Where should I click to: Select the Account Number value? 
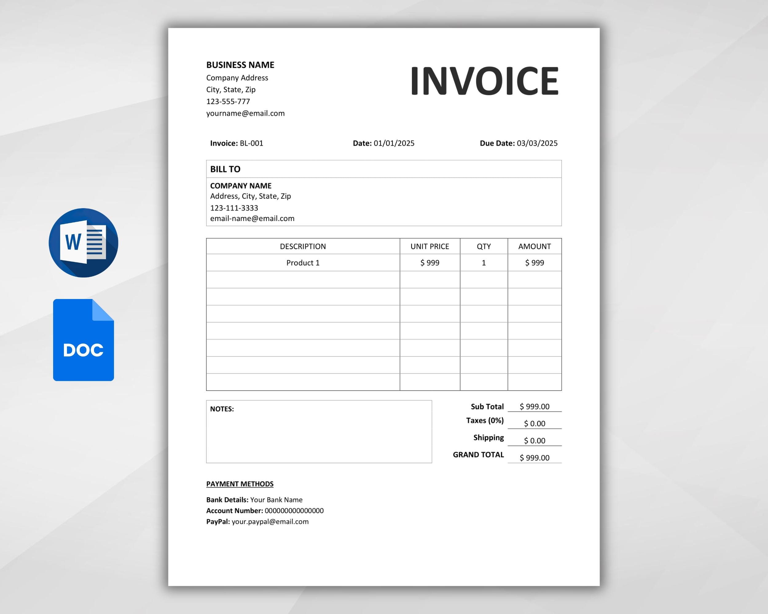(x=294, y=511)
